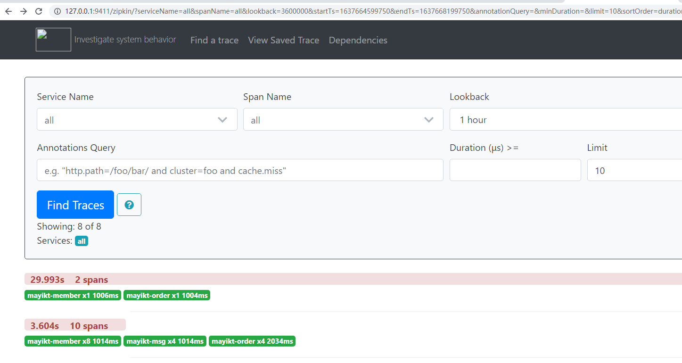This screenshot has height=363, width=682.
Task: Go forward with the browser forward arrow
Action: 24,11
